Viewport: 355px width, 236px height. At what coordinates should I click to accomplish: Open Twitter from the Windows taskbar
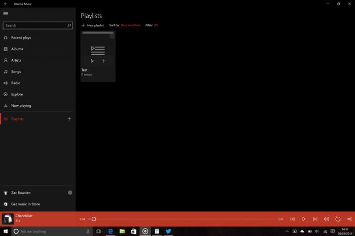[168, 231]
